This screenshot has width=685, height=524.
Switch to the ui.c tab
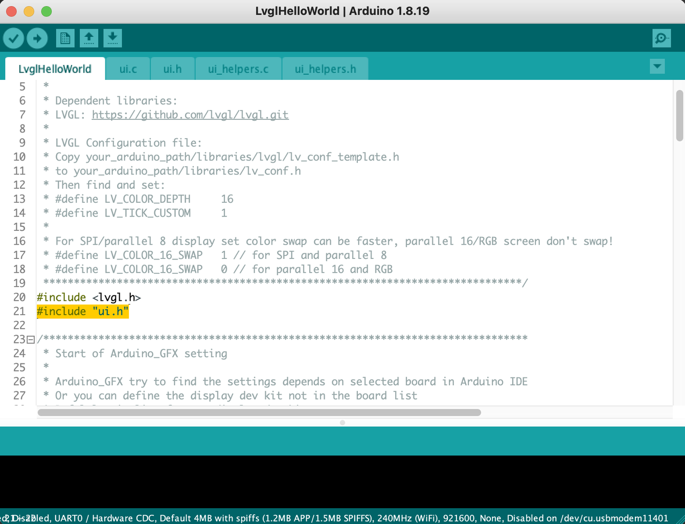pyautogui.click(x=128, y=69)
